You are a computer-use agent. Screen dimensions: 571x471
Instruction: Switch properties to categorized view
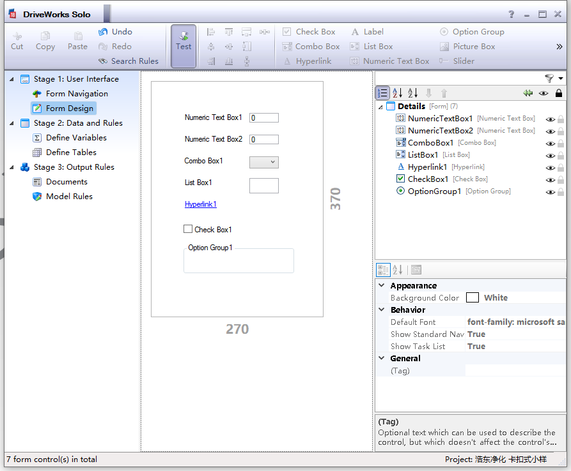click(x=383, y=270)
